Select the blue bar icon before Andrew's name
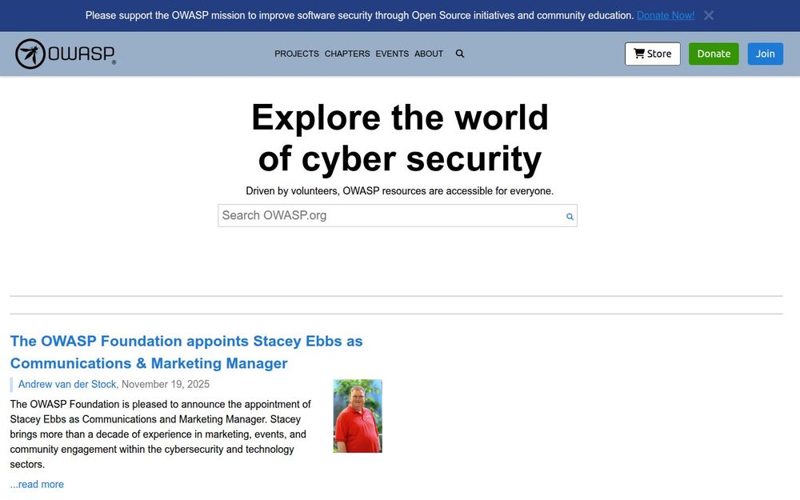800x500 pixels. point(12,384)
